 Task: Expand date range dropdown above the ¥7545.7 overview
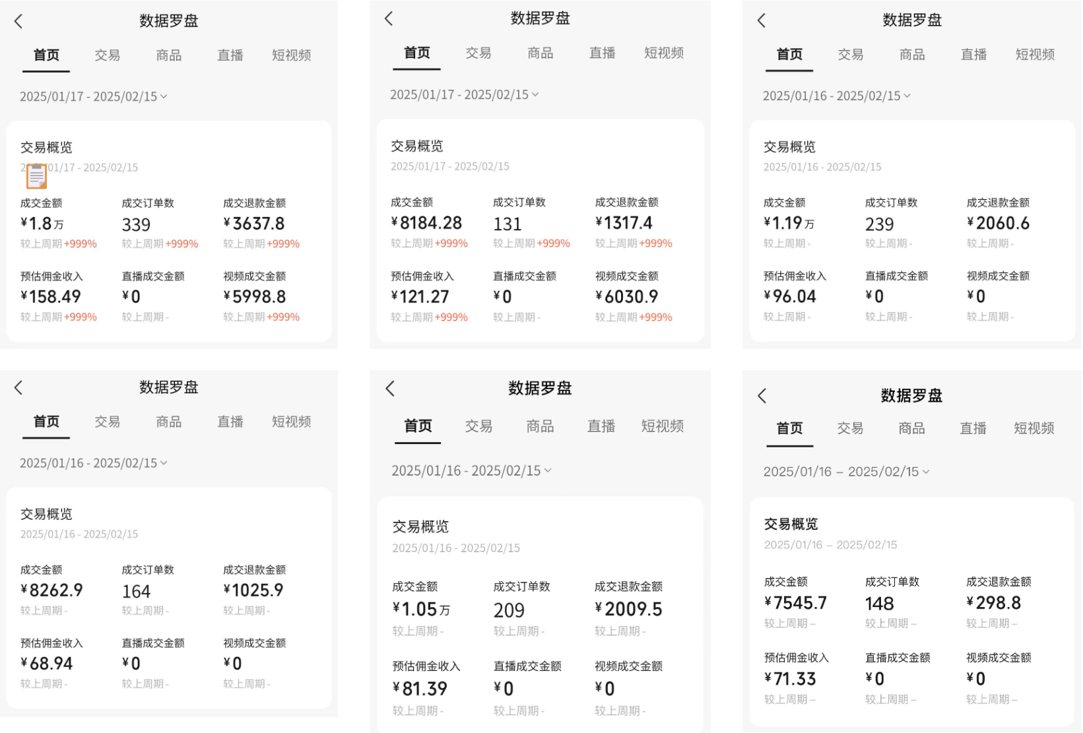(846, 472)
